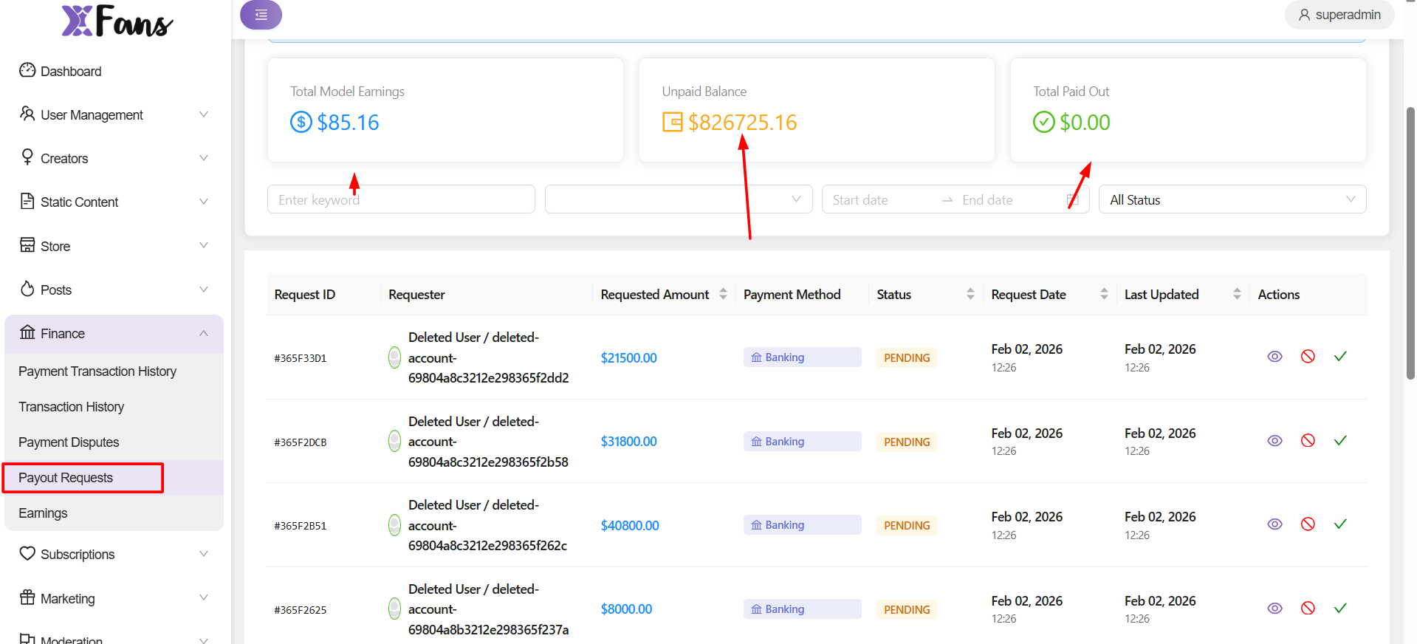Expand the User Management sidebar section
Viewport: 1417px width, 644px height.
[114, 115]
